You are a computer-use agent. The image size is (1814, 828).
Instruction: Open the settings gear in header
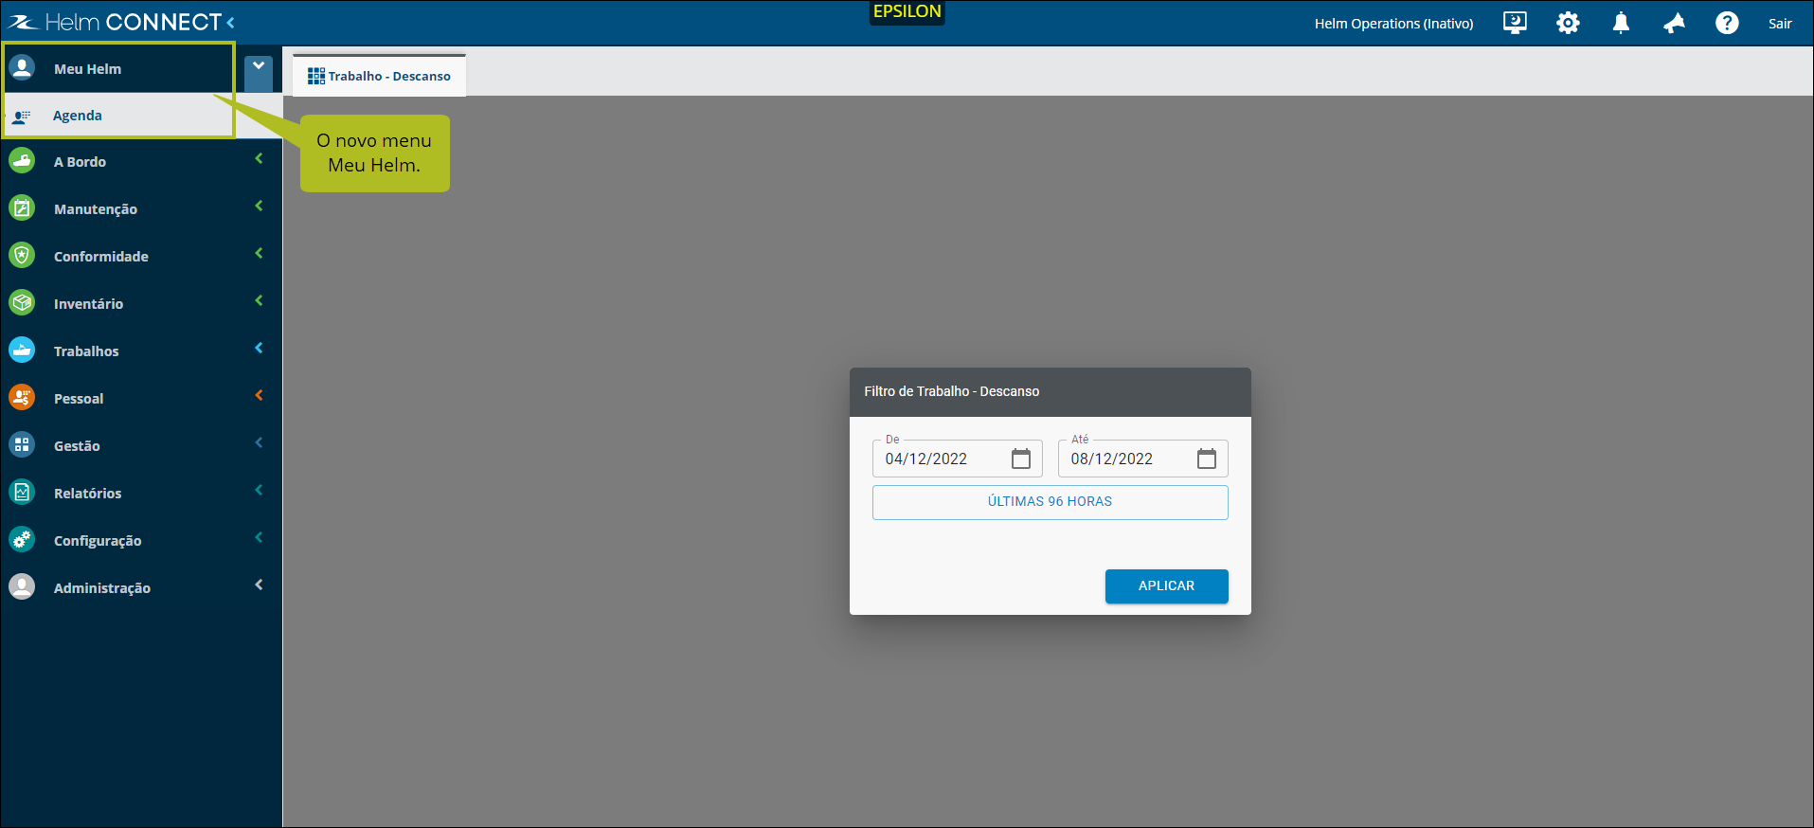1568,23
